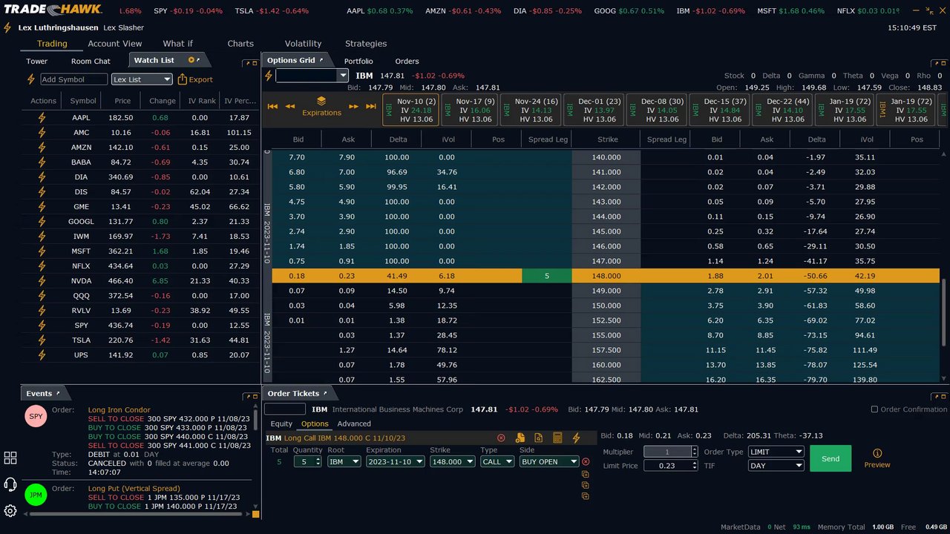The image size is (950, 534).
Task: Jump to first expiration with skip-back icon
Action: (272, 107)
